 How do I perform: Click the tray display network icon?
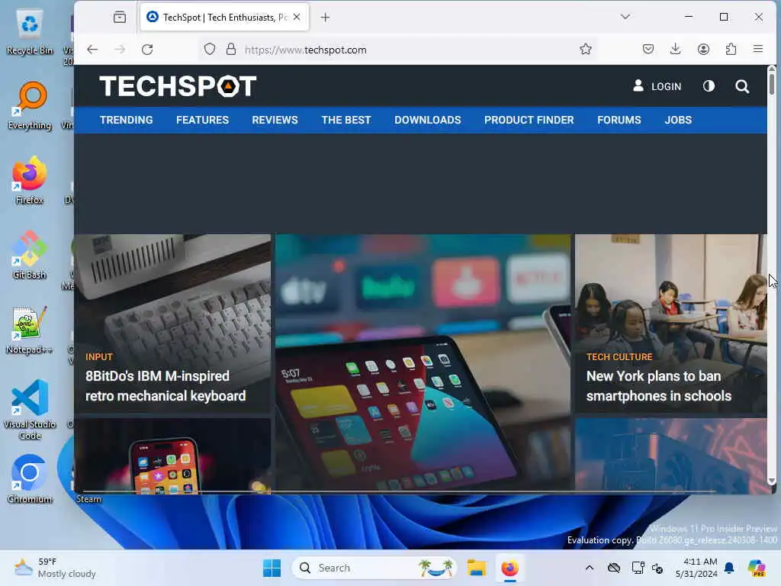(x=638, y=568)
